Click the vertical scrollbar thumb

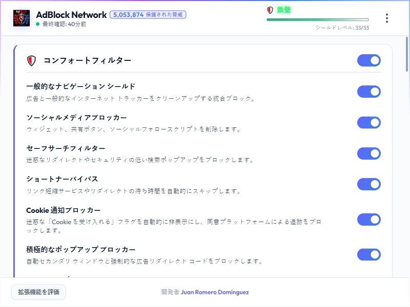click(407, 54)
